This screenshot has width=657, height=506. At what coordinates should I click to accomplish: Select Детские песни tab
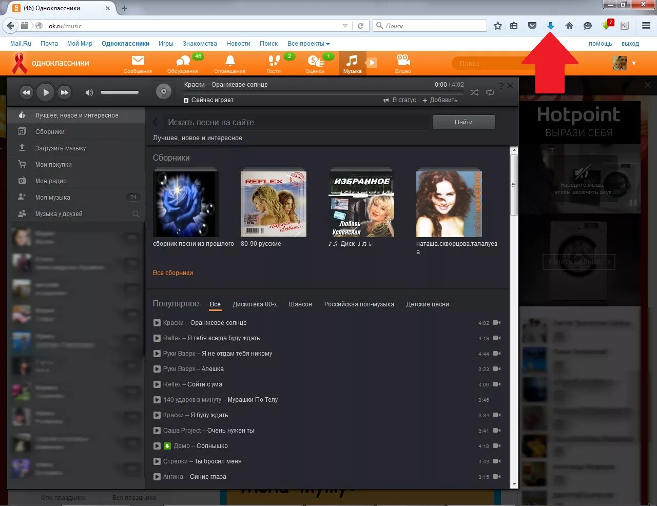pyautogui.click(x=428, y=304)
